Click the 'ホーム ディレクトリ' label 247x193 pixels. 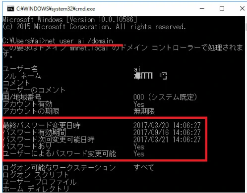36,189
